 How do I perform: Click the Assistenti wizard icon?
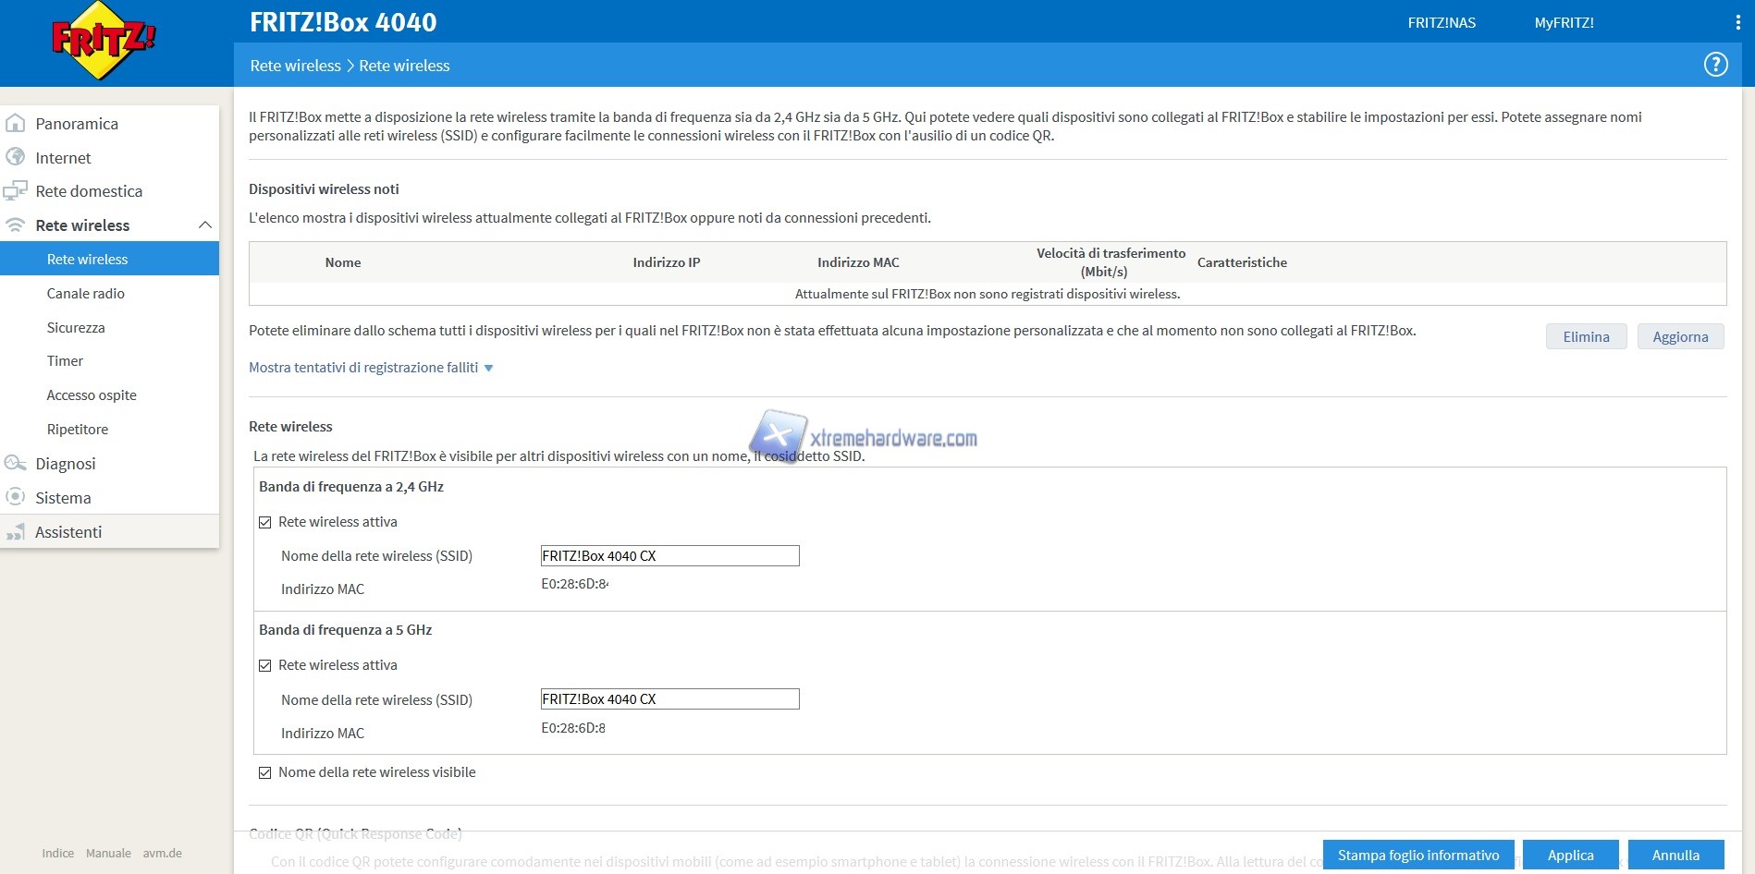pyautogui.click(x=16, y=532)
